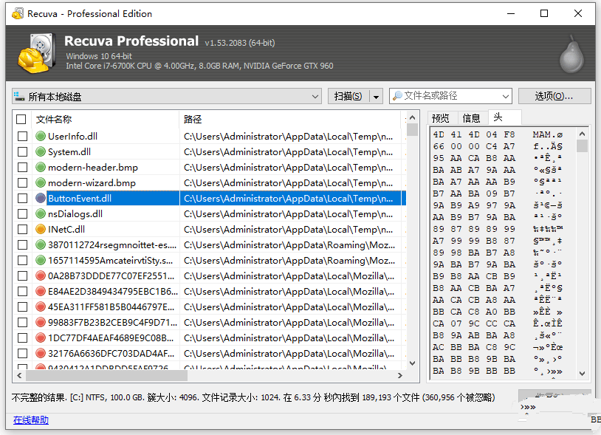Select the file name modern-wizard.bmp
This screenshot has height=435, width=601.
(x=92, y=183)
